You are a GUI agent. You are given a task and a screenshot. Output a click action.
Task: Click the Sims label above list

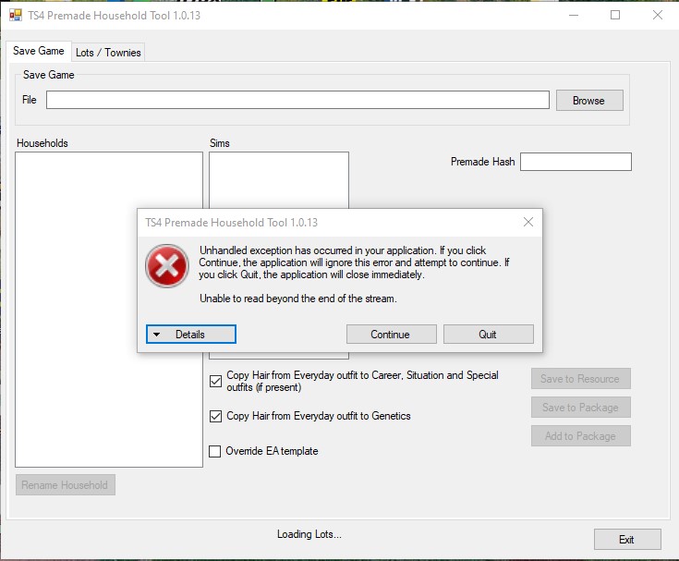219,143
